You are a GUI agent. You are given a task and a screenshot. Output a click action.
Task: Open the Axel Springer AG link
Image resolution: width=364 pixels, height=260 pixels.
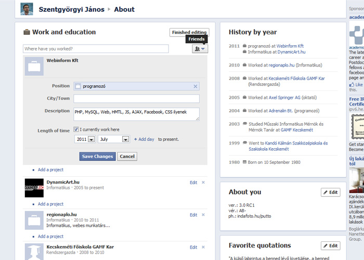coord(284,98)
